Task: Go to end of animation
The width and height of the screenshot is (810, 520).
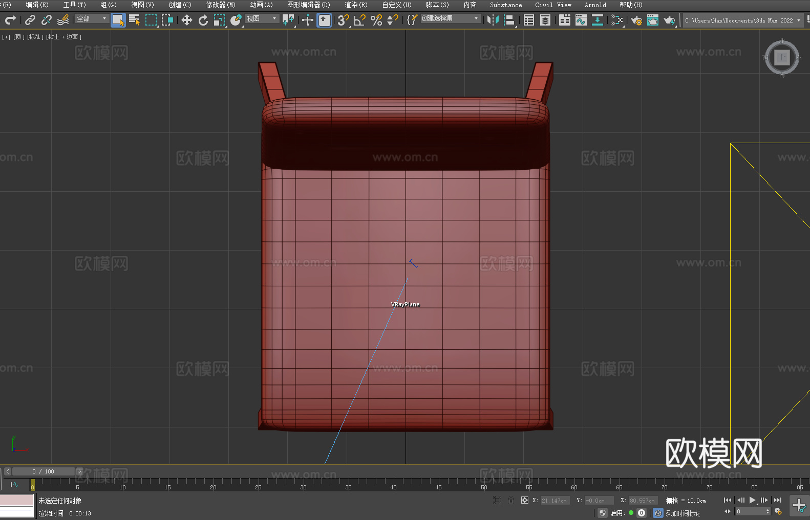Action: coord(778,500)
